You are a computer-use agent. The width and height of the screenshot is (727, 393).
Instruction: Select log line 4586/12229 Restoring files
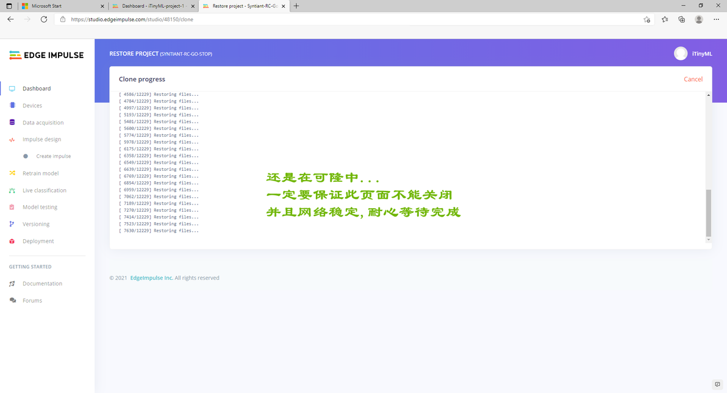159,94
